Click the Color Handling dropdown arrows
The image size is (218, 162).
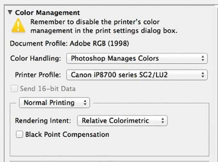coord(203,58)
